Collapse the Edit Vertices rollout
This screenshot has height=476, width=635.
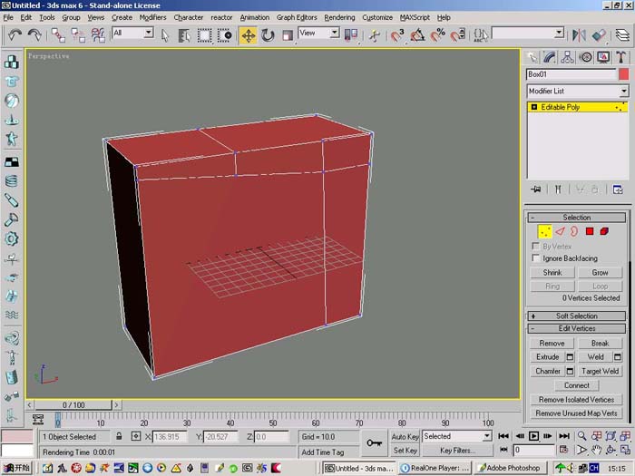(577, 328)
